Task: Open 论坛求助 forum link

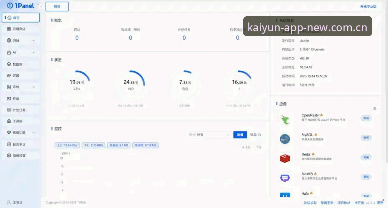Action: (310, 203)
